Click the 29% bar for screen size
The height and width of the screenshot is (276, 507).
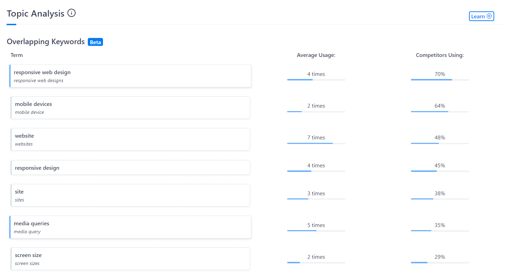(440, 263)
